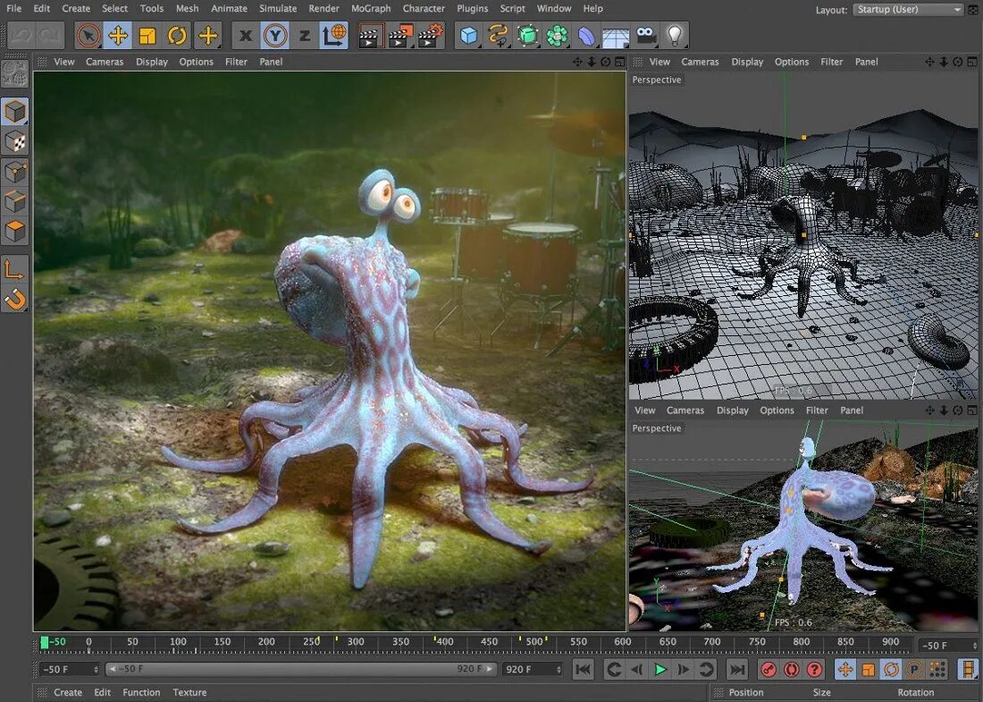Add a Cube primitive object

(468, 36)
